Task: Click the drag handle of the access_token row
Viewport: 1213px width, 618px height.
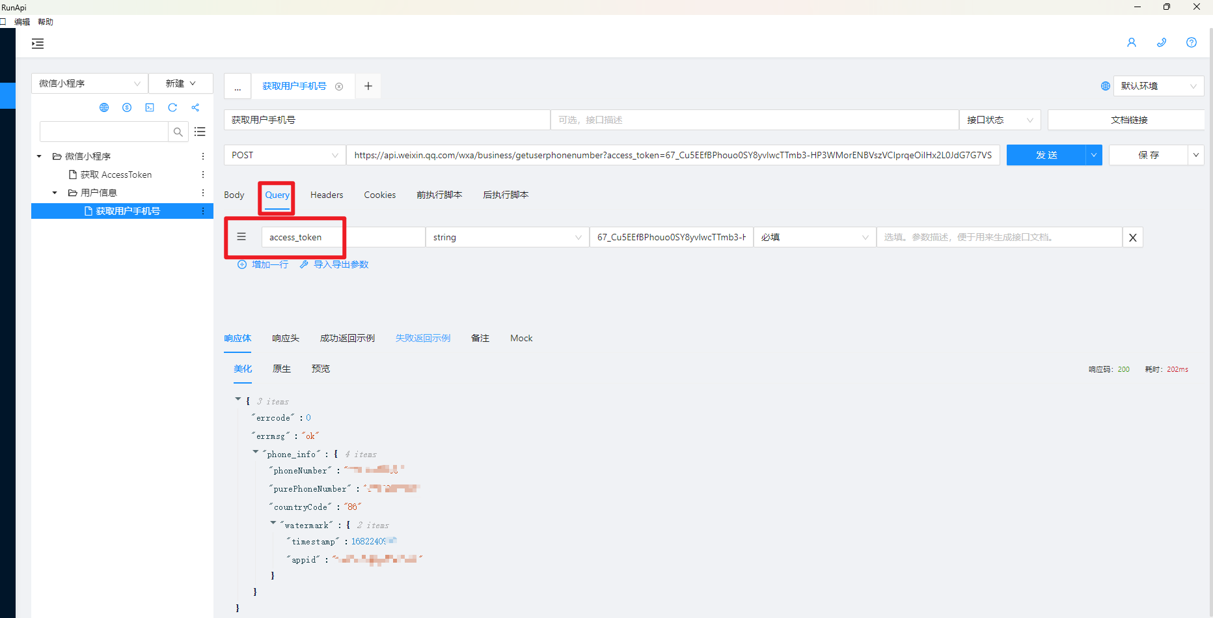Action: [241, 237]
